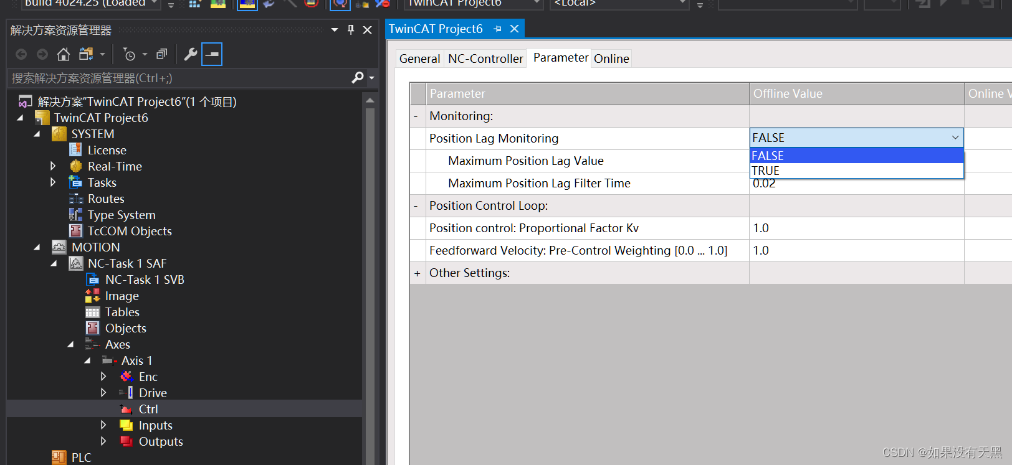The image size is (1012, 465).
Task: Open Properties with the wrench icon
Action: click(191, 54)
